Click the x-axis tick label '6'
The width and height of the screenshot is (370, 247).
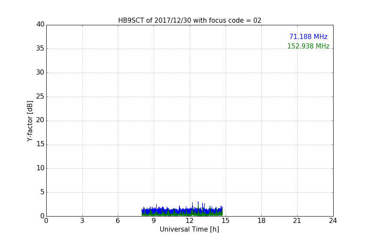coord(118,221)
